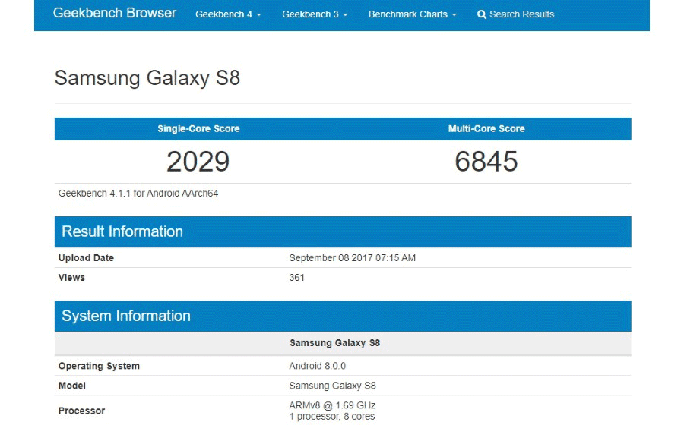684x425 pixels.
Task: Select the Samsung Galaxy S8 page heading
Action: [147, 78]
